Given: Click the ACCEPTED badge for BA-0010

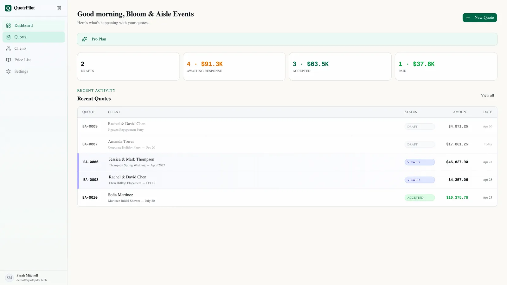Looking at the screenshot, I should tap(420, 198).
